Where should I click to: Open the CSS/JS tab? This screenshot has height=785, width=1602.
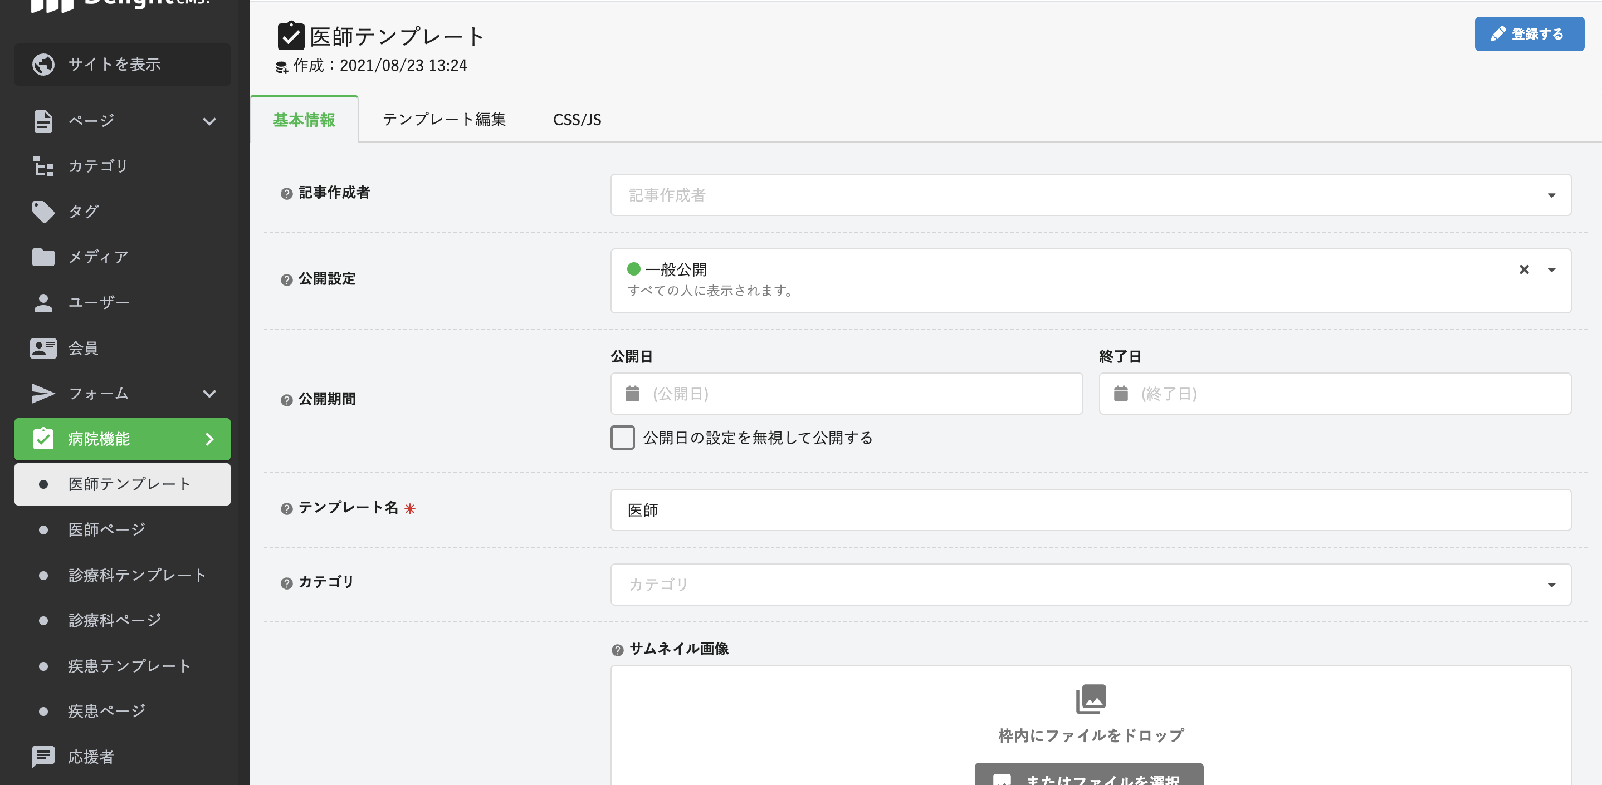(x=577, y=119)
